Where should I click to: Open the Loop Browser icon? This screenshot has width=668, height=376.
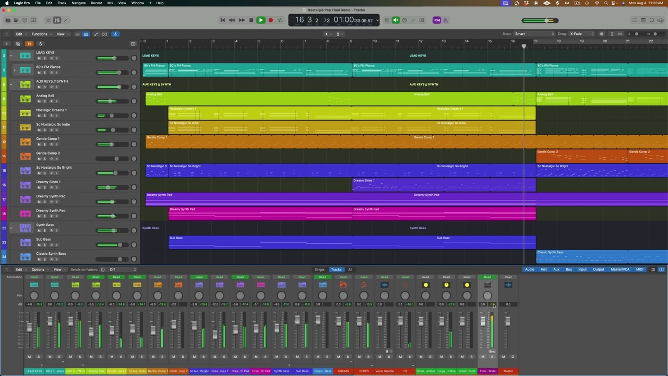(652, 20)
